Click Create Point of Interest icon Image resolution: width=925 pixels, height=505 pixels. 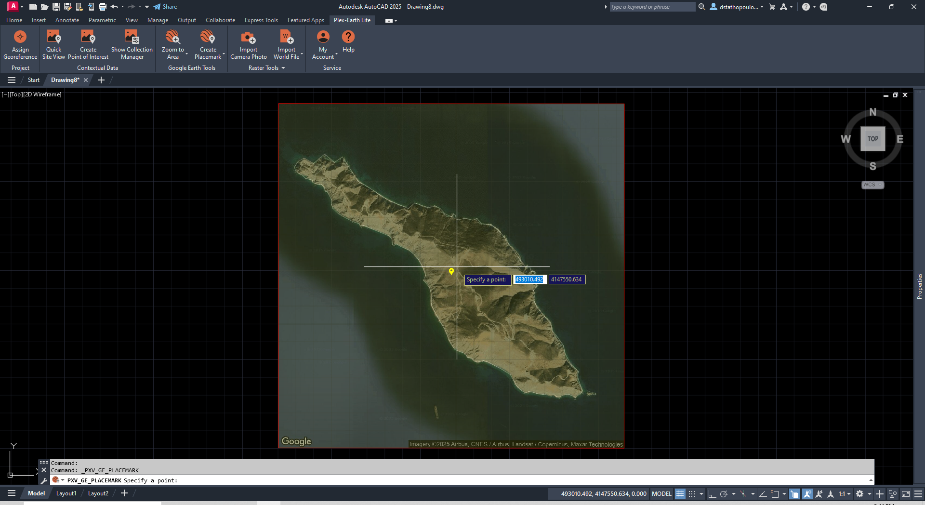click(88, 37)
